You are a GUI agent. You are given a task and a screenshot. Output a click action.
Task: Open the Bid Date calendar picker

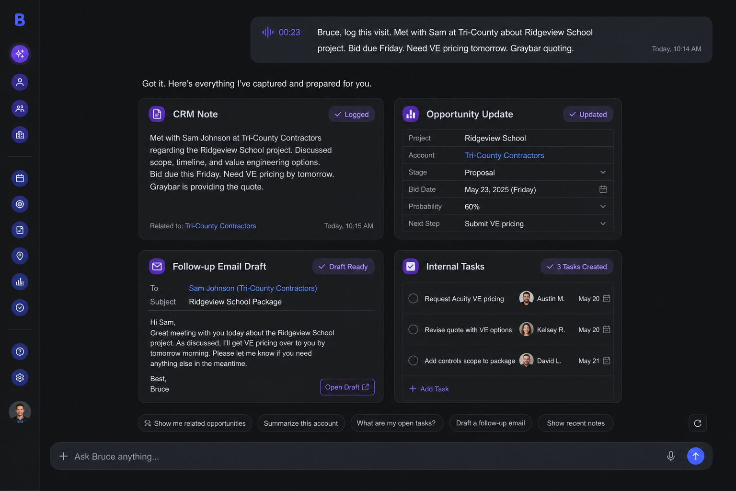click(603, 189)
